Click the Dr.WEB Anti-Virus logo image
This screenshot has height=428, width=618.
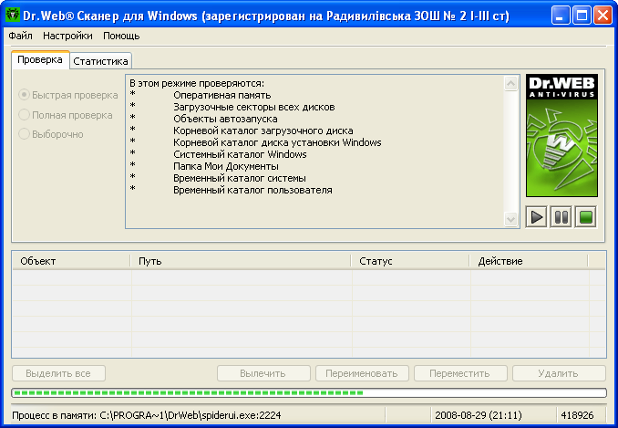tap(561, 135)
